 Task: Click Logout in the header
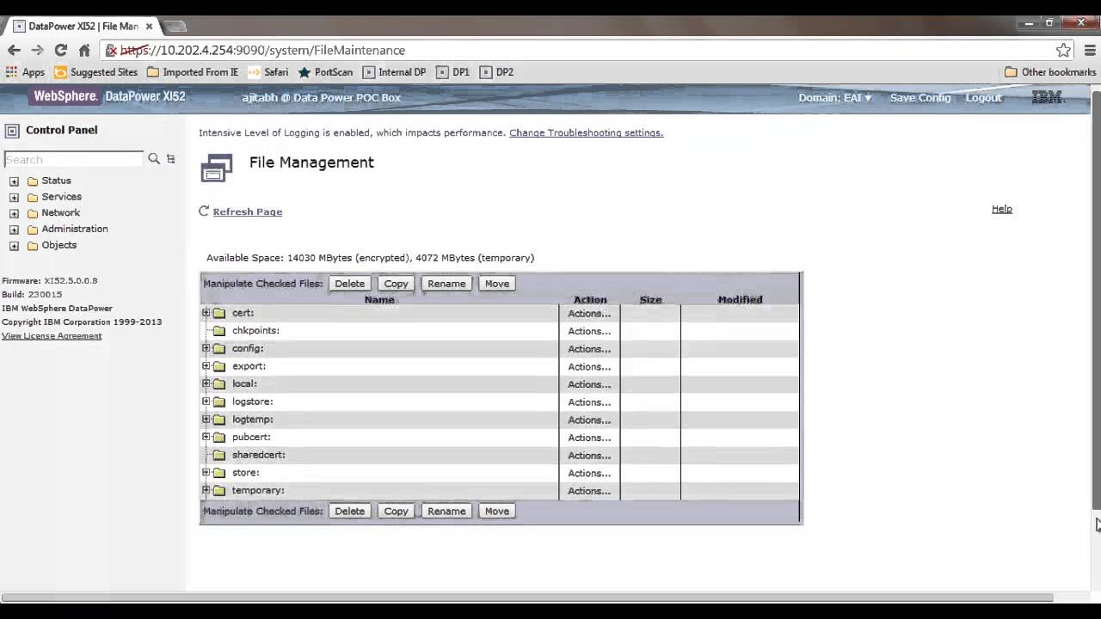pos(984,98)
